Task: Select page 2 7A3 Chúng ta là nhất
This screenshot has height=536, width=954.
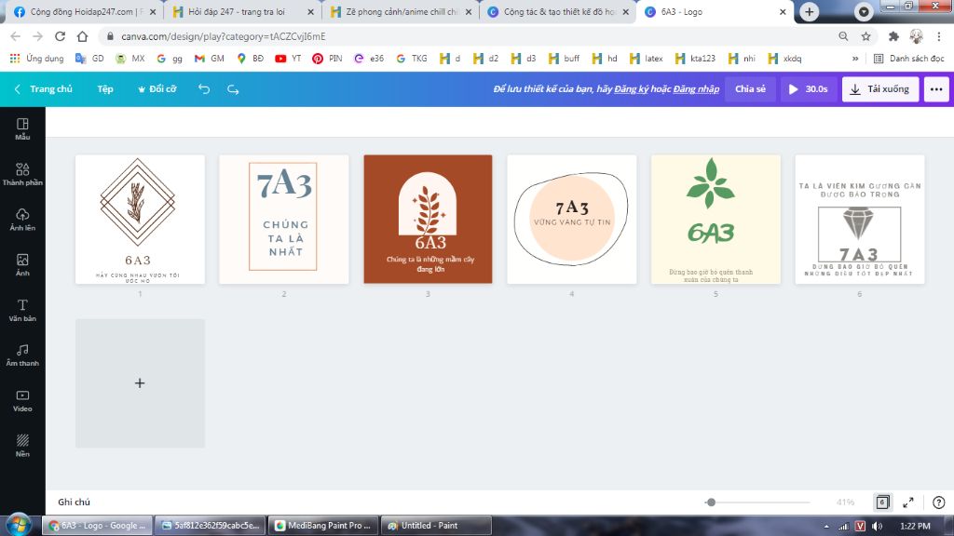Action: tap(284, 220)
